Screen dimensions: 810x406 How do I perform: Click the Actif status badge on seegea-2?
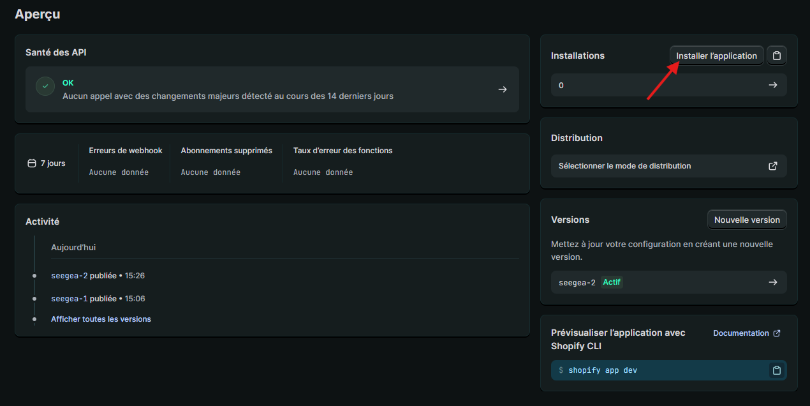coord(612,282)
